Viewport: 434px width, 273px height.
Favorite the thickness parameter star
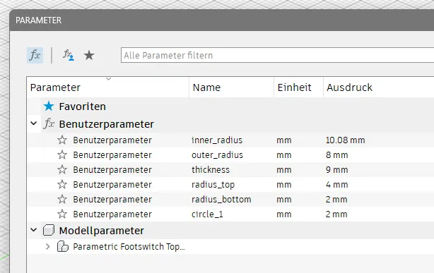[x=62, y=170]
